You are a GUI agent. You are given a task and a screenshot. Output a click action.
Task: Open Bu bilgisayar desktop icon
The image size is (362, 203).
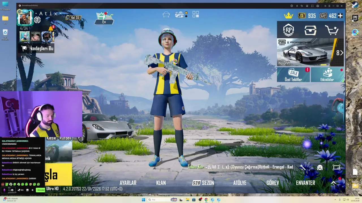[x=5, y=6]
